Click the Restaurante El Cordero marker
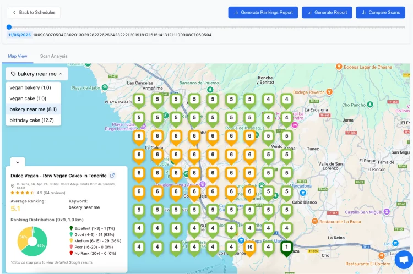The height and width of the screenshot is (274, 413). 381,256
